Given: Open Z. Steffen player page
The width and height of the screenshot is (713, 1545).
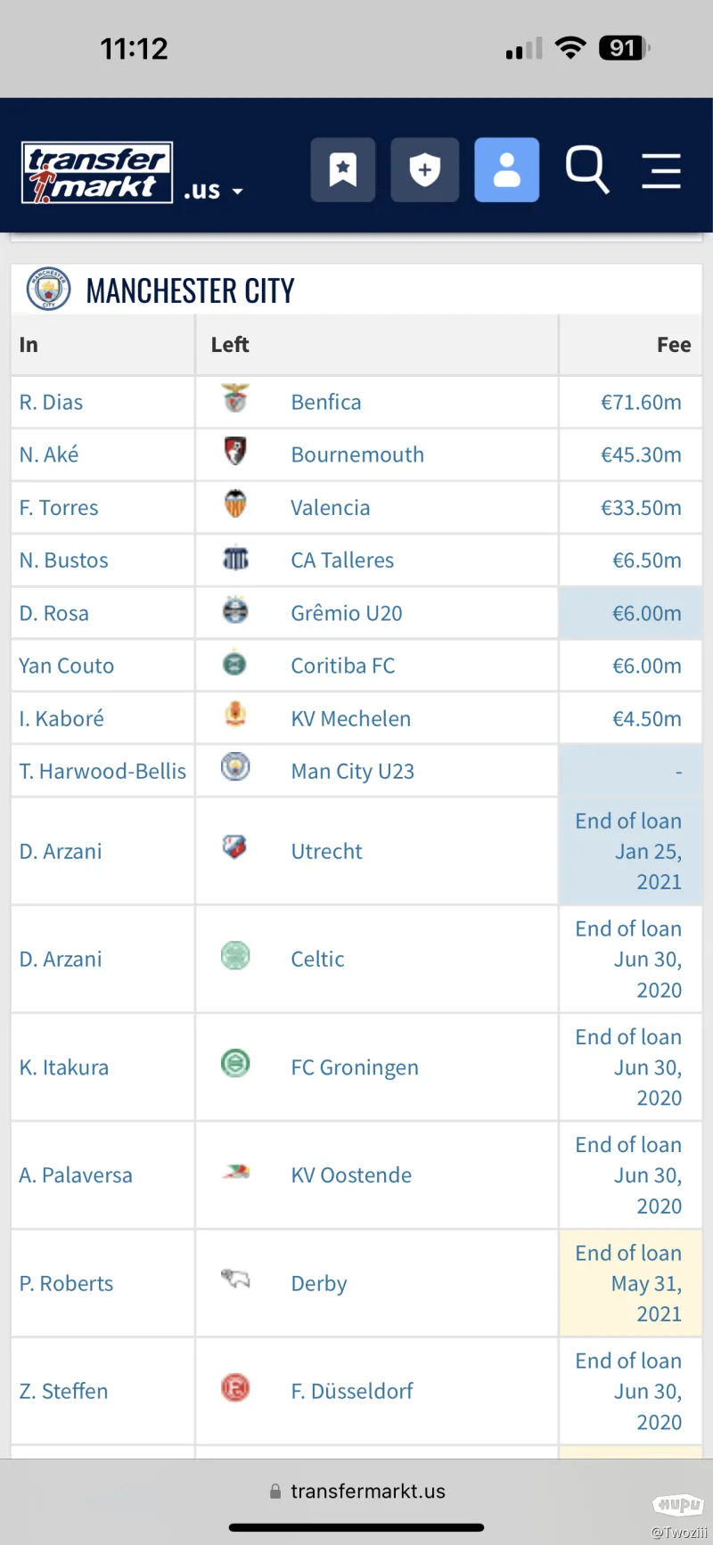Looking at the screenshot, I should click(x=63, y=1390).
